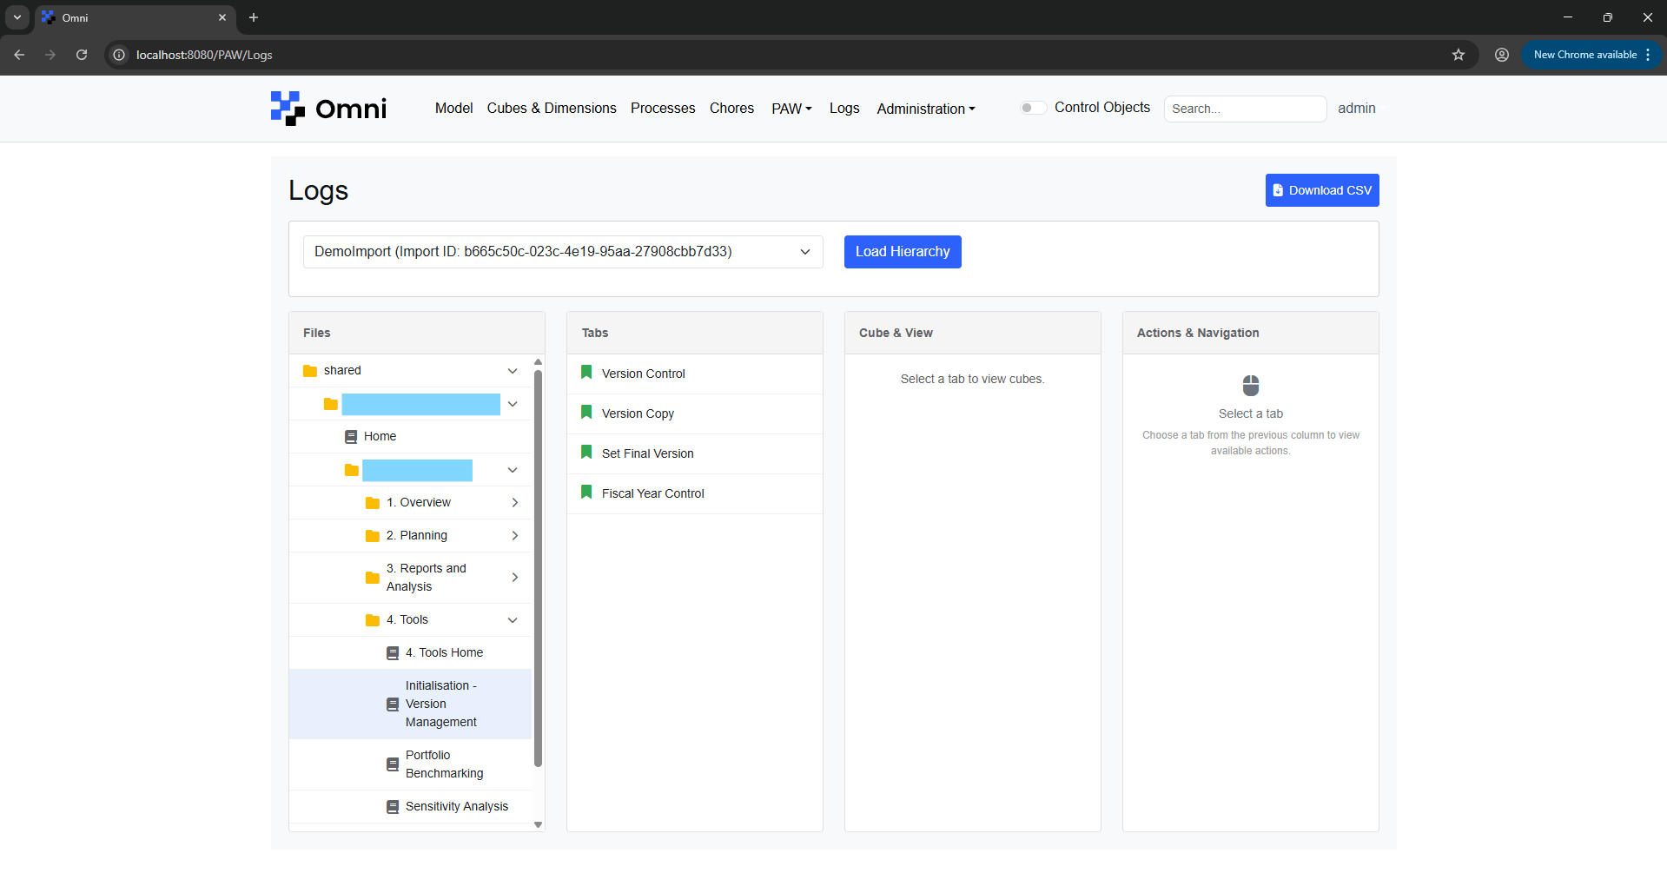Image resolution: width=1667 pixels, height=893 pixels.
Task: Click the Files scrollbar down arrow
Action: [538, 824]
